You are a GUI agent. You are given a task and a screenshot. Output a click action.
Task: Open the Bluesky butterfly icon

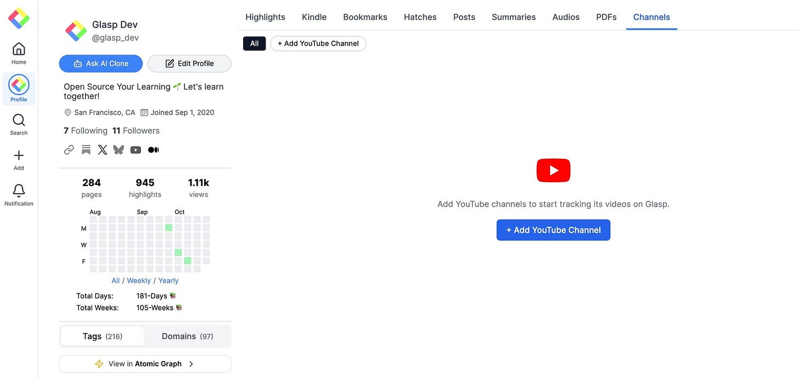119,150
